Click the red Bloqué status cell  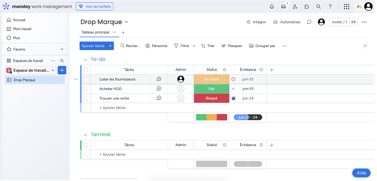point(212,98)
